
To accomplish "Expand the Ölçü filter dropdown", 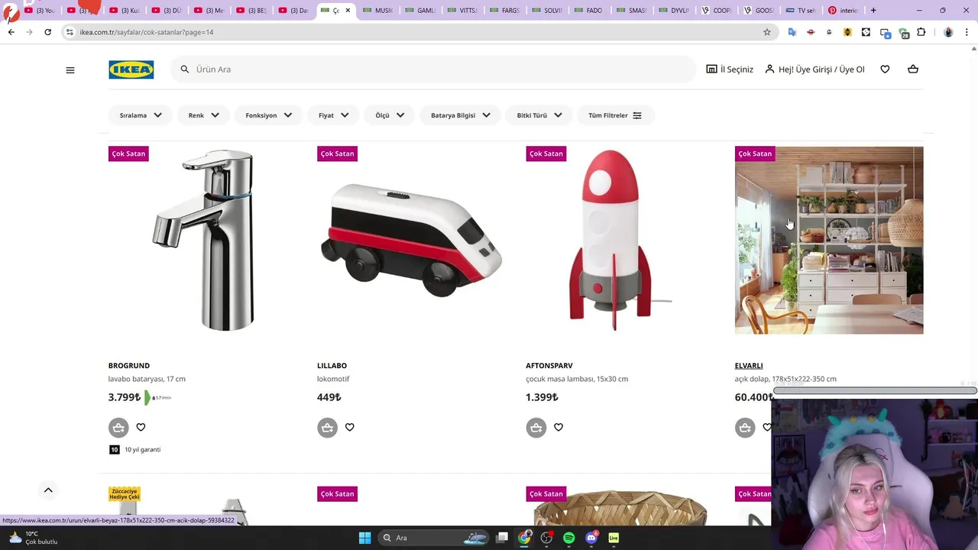I will point(390,115).
